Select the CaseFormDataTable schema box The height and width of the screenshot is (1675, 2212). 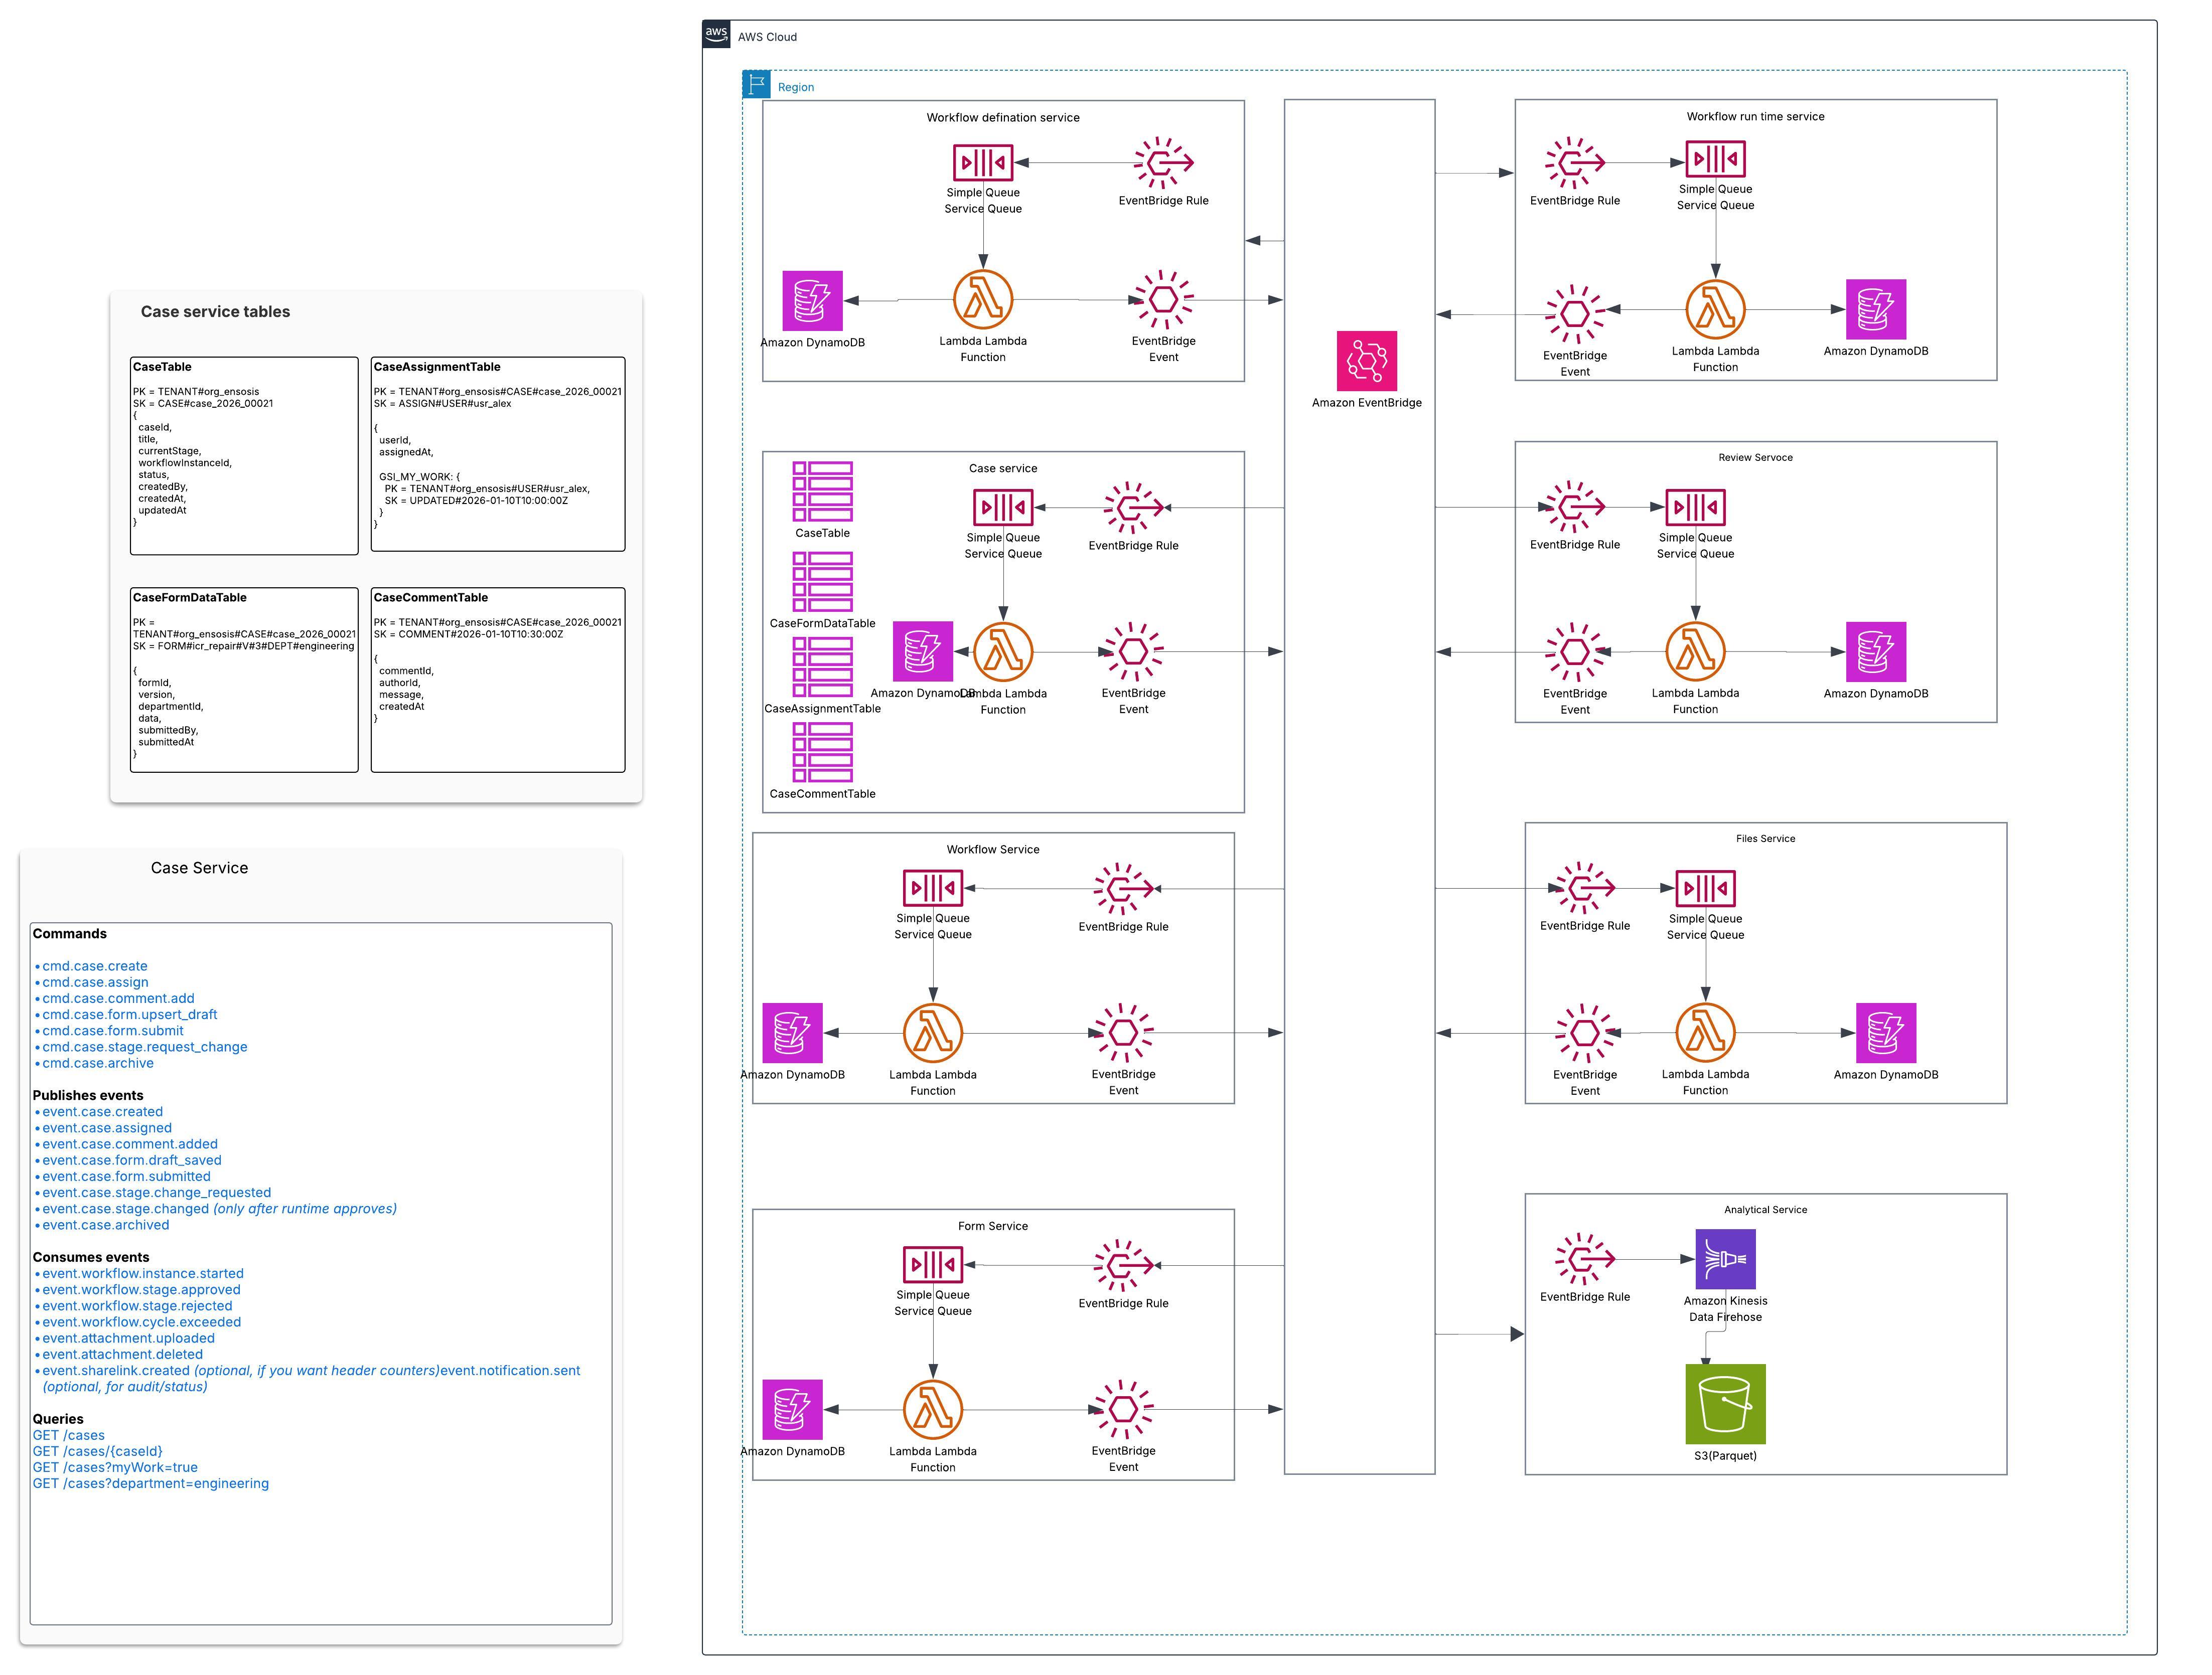pos(244,680)
